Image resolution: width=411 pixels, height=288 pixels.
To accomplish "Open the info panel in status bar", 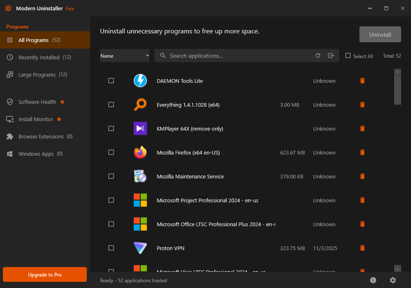I will tap(373, 280).
